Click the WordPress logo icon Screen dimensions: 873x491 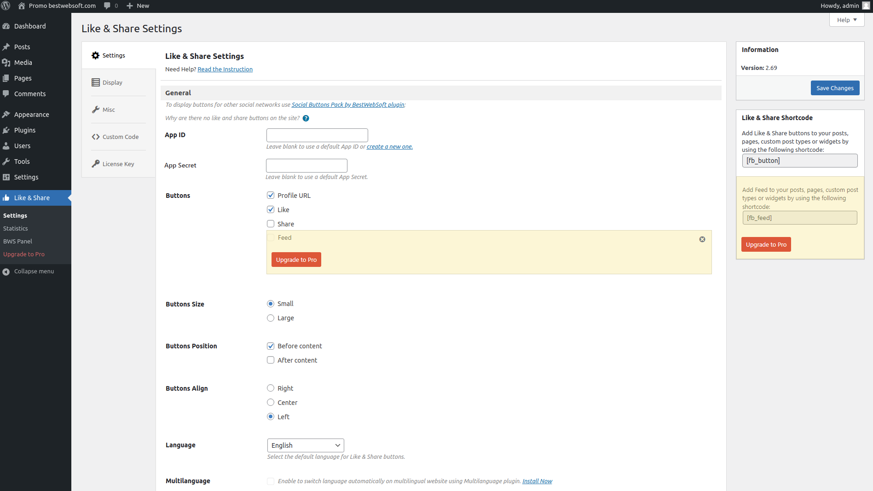point(6,6)
